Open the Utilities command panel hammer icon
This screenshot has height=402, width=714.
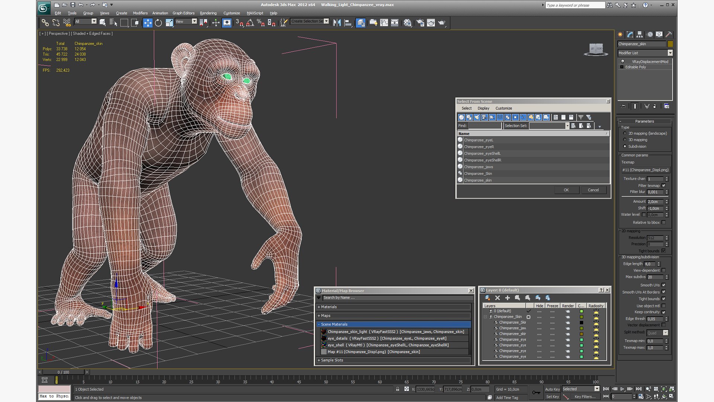click(x=669, y=34)
